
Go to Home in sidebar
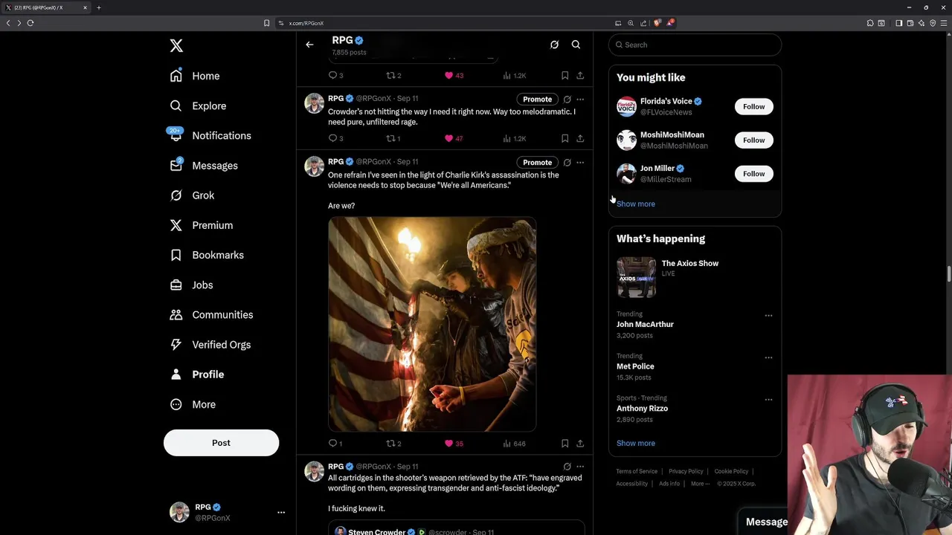coord(195,76)
